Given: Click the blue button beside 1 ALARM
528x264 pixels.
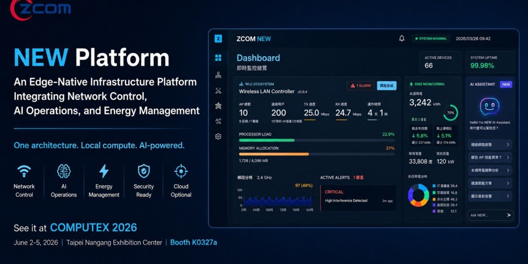Looking at the screenshot, I should pyautogui.click(x=387, y=86).
